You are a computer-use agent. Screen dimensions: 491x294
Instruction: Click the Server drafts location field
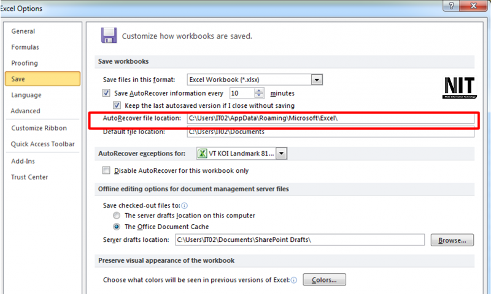point(300,239)
